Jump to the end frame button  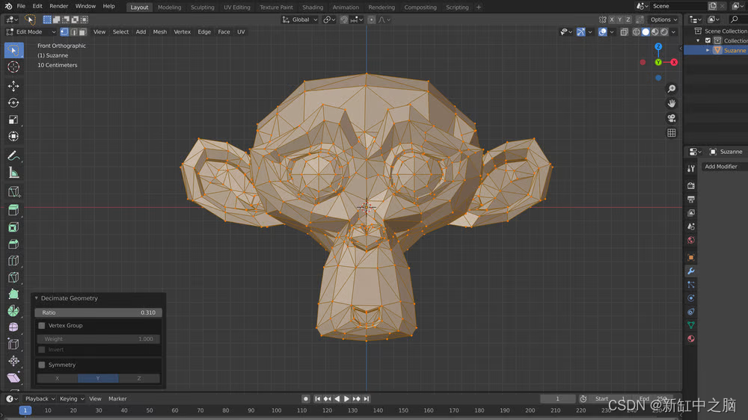[x=367, y=398]
